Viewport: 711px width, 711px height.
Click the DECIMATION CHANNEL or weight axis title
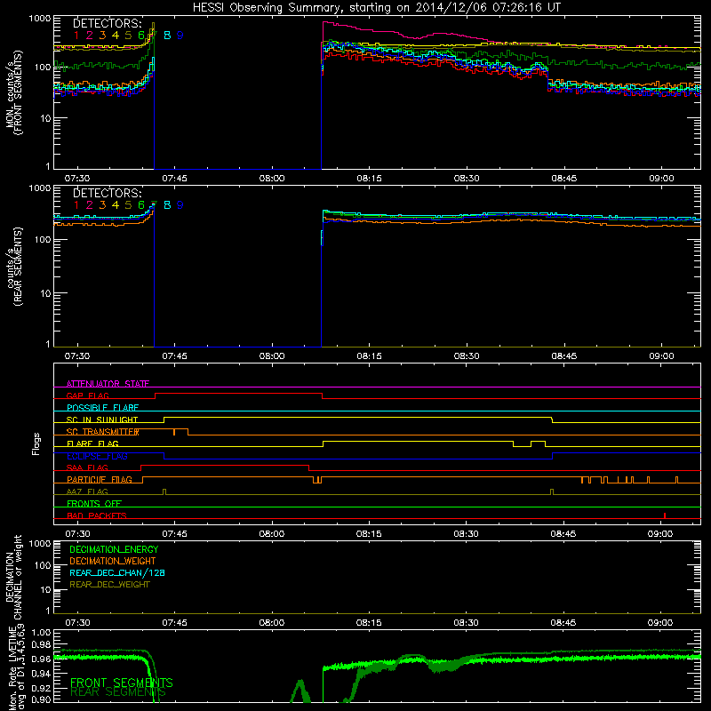13,577
